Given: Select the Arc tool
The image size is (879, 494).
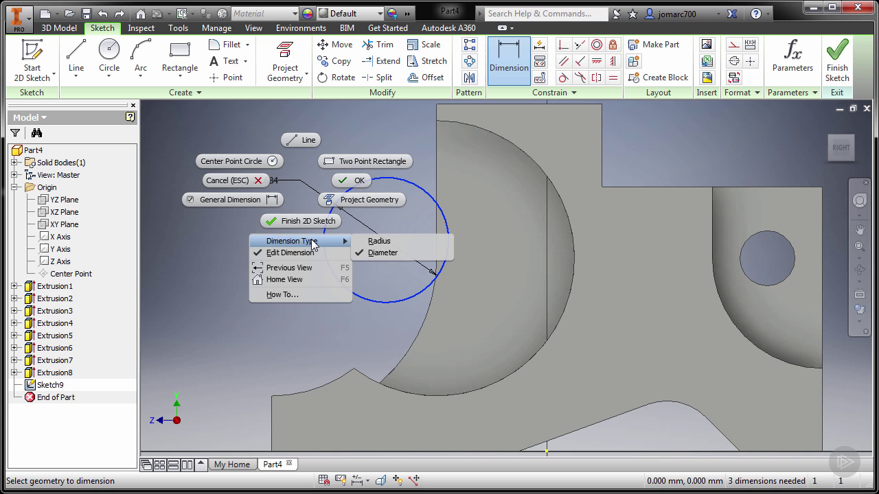Looking at the screenshot, I should click(x=141, y=58).
